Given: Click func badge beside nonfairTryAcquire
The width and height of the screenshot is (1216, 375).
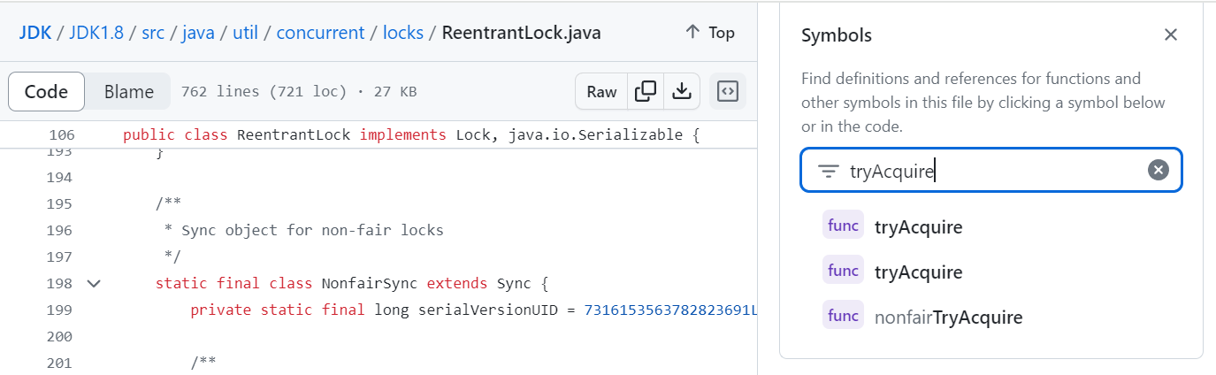Looking at the screenshot, I should [843, 317].
